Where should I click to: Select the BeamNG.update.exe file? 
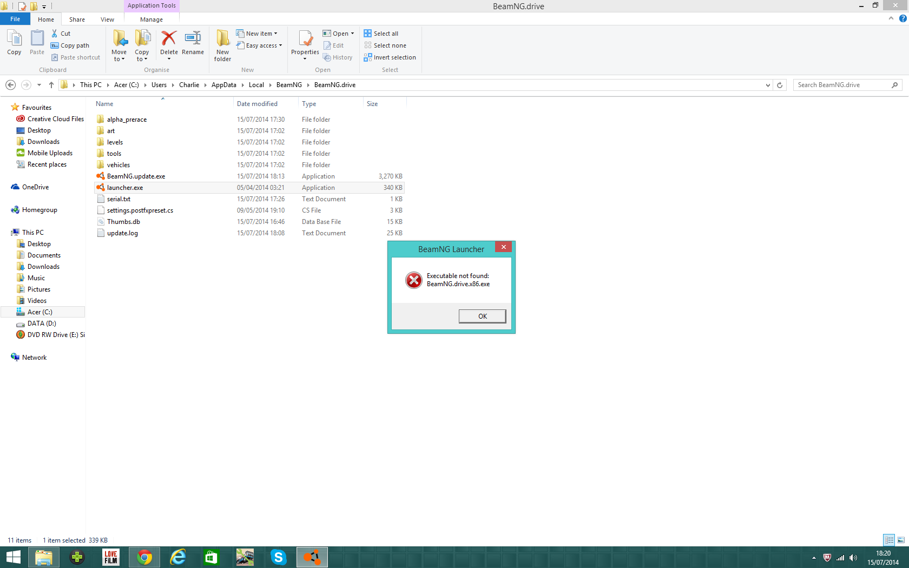click(136, 176)
